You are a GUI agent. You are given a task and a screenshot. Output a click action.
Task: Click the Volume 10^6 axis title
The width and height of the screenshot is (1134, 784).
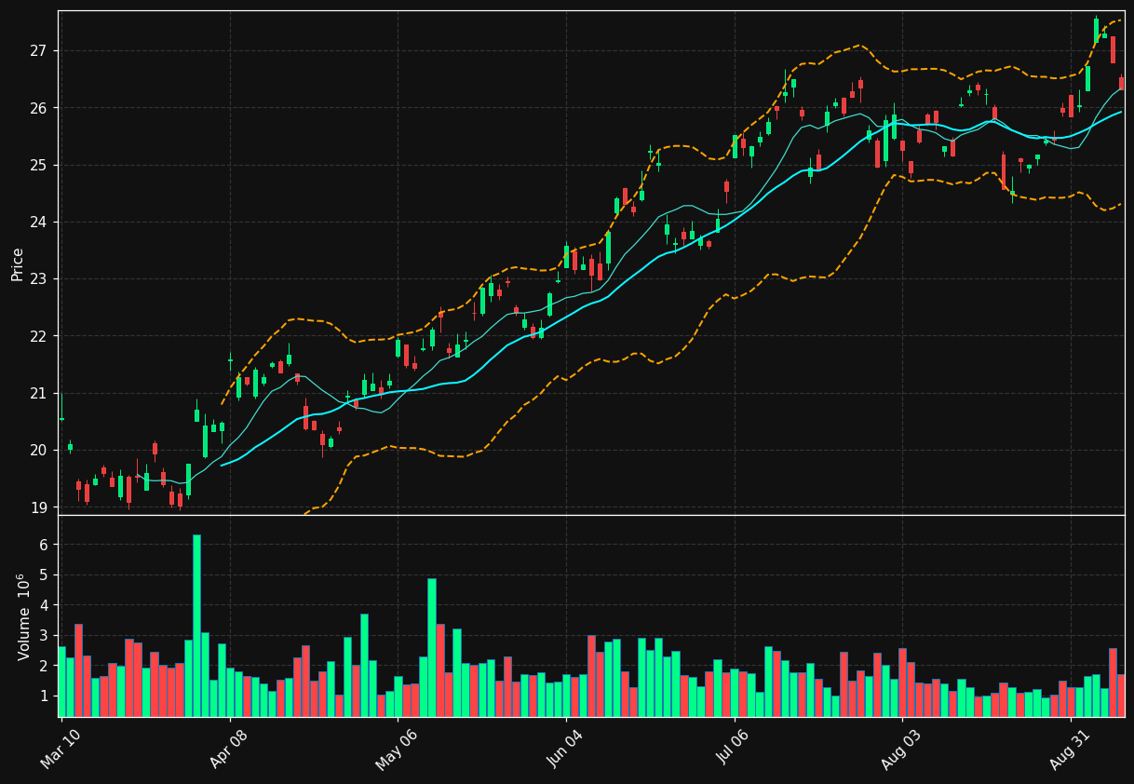coord(24,616)
